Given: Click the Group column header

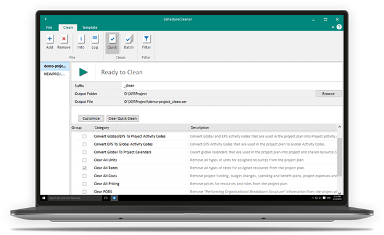Looking at the screenshot, I should pyautogui.click(x=76, y=128).
